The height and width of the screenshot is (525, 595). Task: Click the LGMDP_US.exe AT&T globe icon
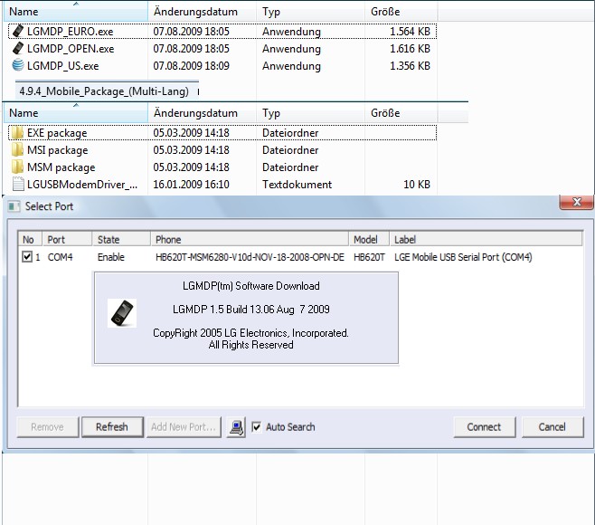tap(17, 65)
